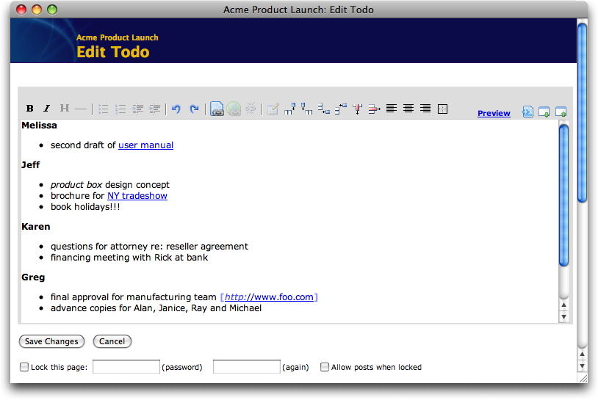Switch to HTML source view icon

point(527,112)
